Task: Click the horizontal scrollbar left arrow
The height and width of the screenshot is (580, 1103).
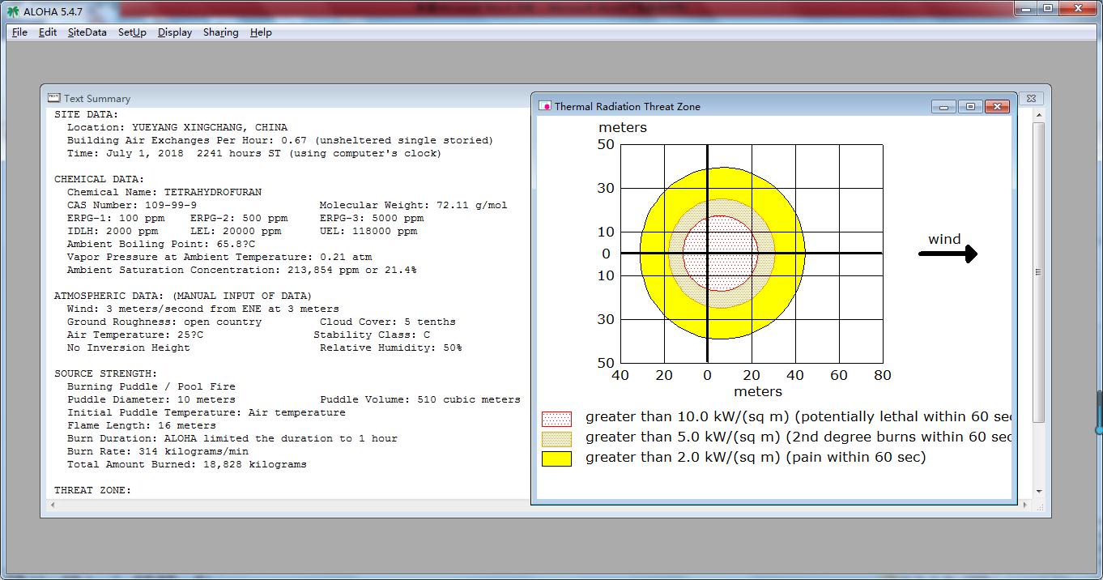Action: 53,505
